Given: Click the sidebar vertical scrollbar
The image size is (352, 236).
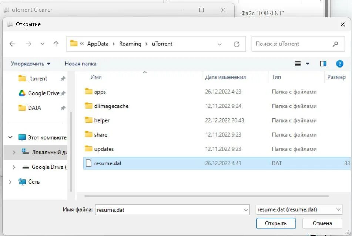Looking at the screenshot, I should 71,152.
